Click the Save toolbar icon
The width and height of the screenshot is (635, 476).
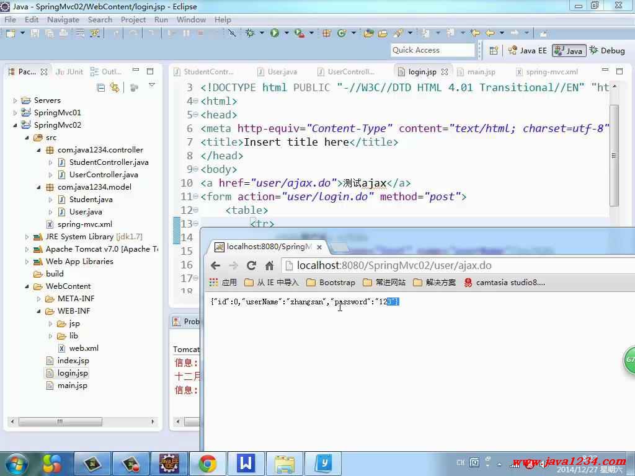35,33
